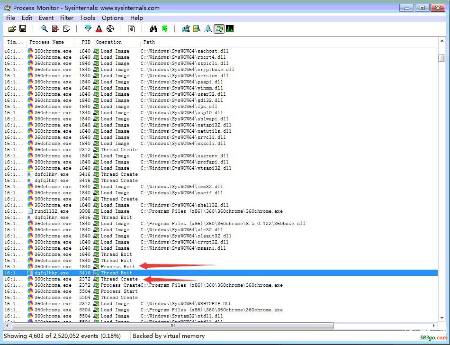Open the Event menu
Screen dimensions: 450x345
[x=46, y=18]
